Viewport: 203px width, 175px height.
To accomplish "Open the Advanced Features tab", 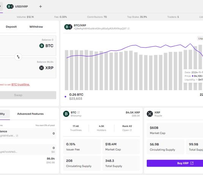I will pos(30,114).
